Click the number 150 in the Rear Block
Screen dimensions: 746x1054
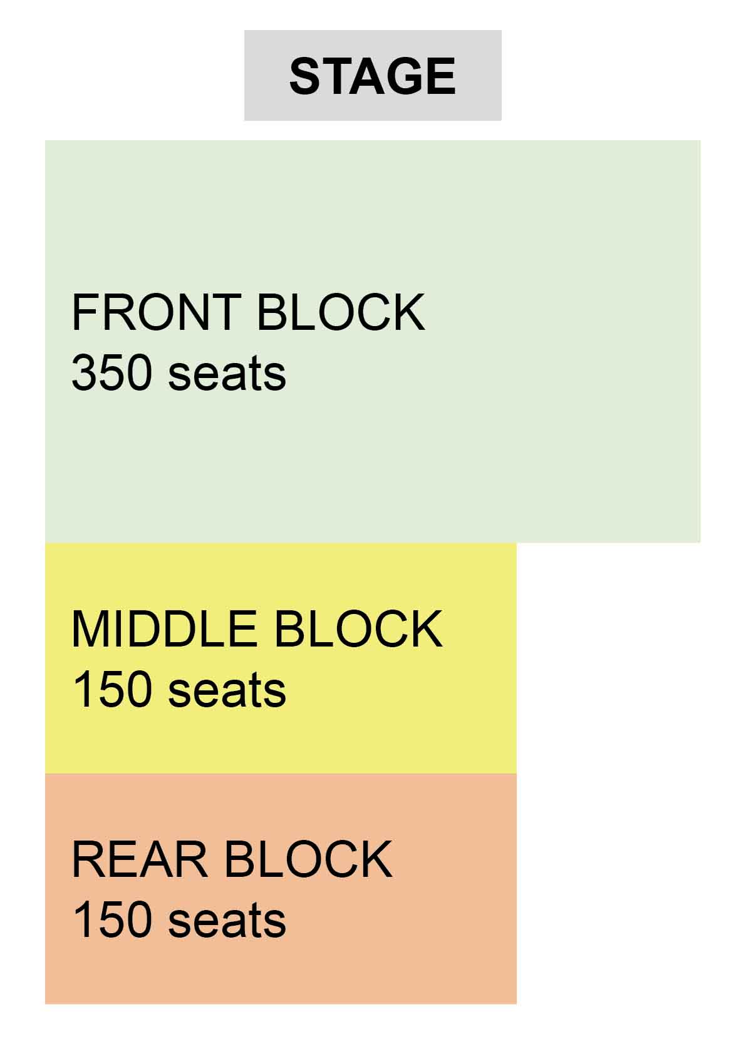(112, 920)
